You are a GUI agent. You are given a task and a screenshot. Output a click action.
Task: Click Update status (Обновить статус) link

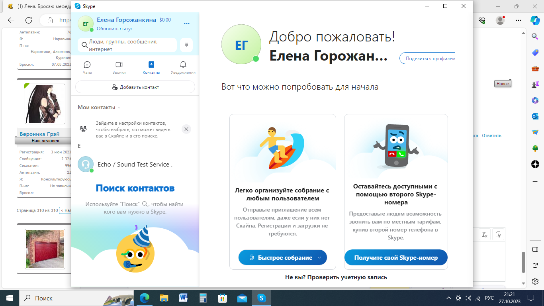point(115,29)
